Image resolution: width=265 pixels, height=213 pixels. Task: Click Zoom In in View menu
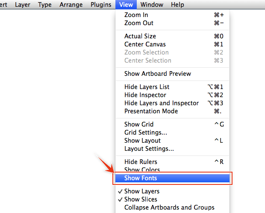pos(136,15)
